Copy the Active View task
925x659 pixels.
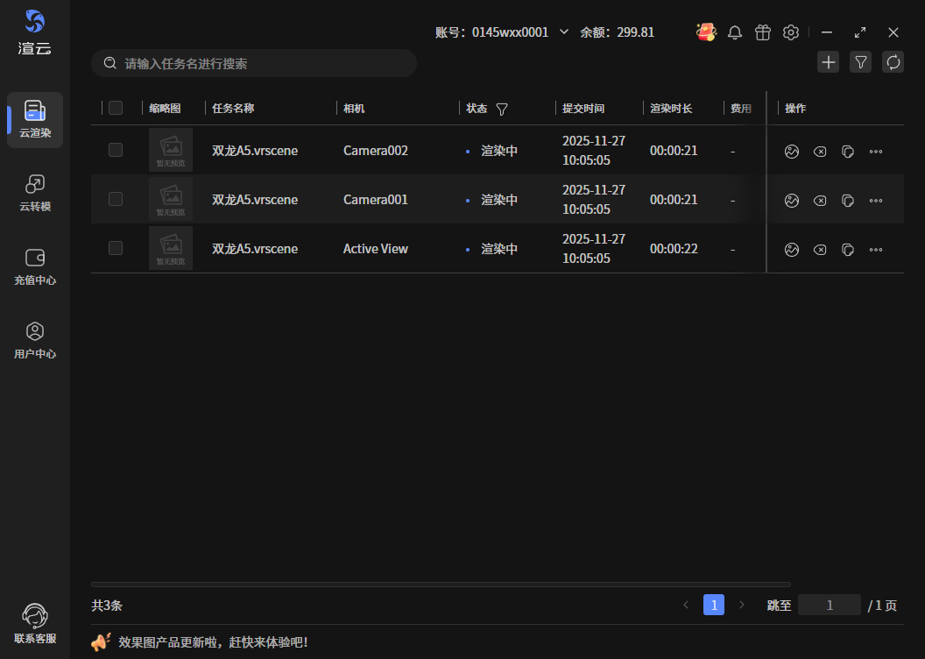pyautogui.click(x=848, y=250)
